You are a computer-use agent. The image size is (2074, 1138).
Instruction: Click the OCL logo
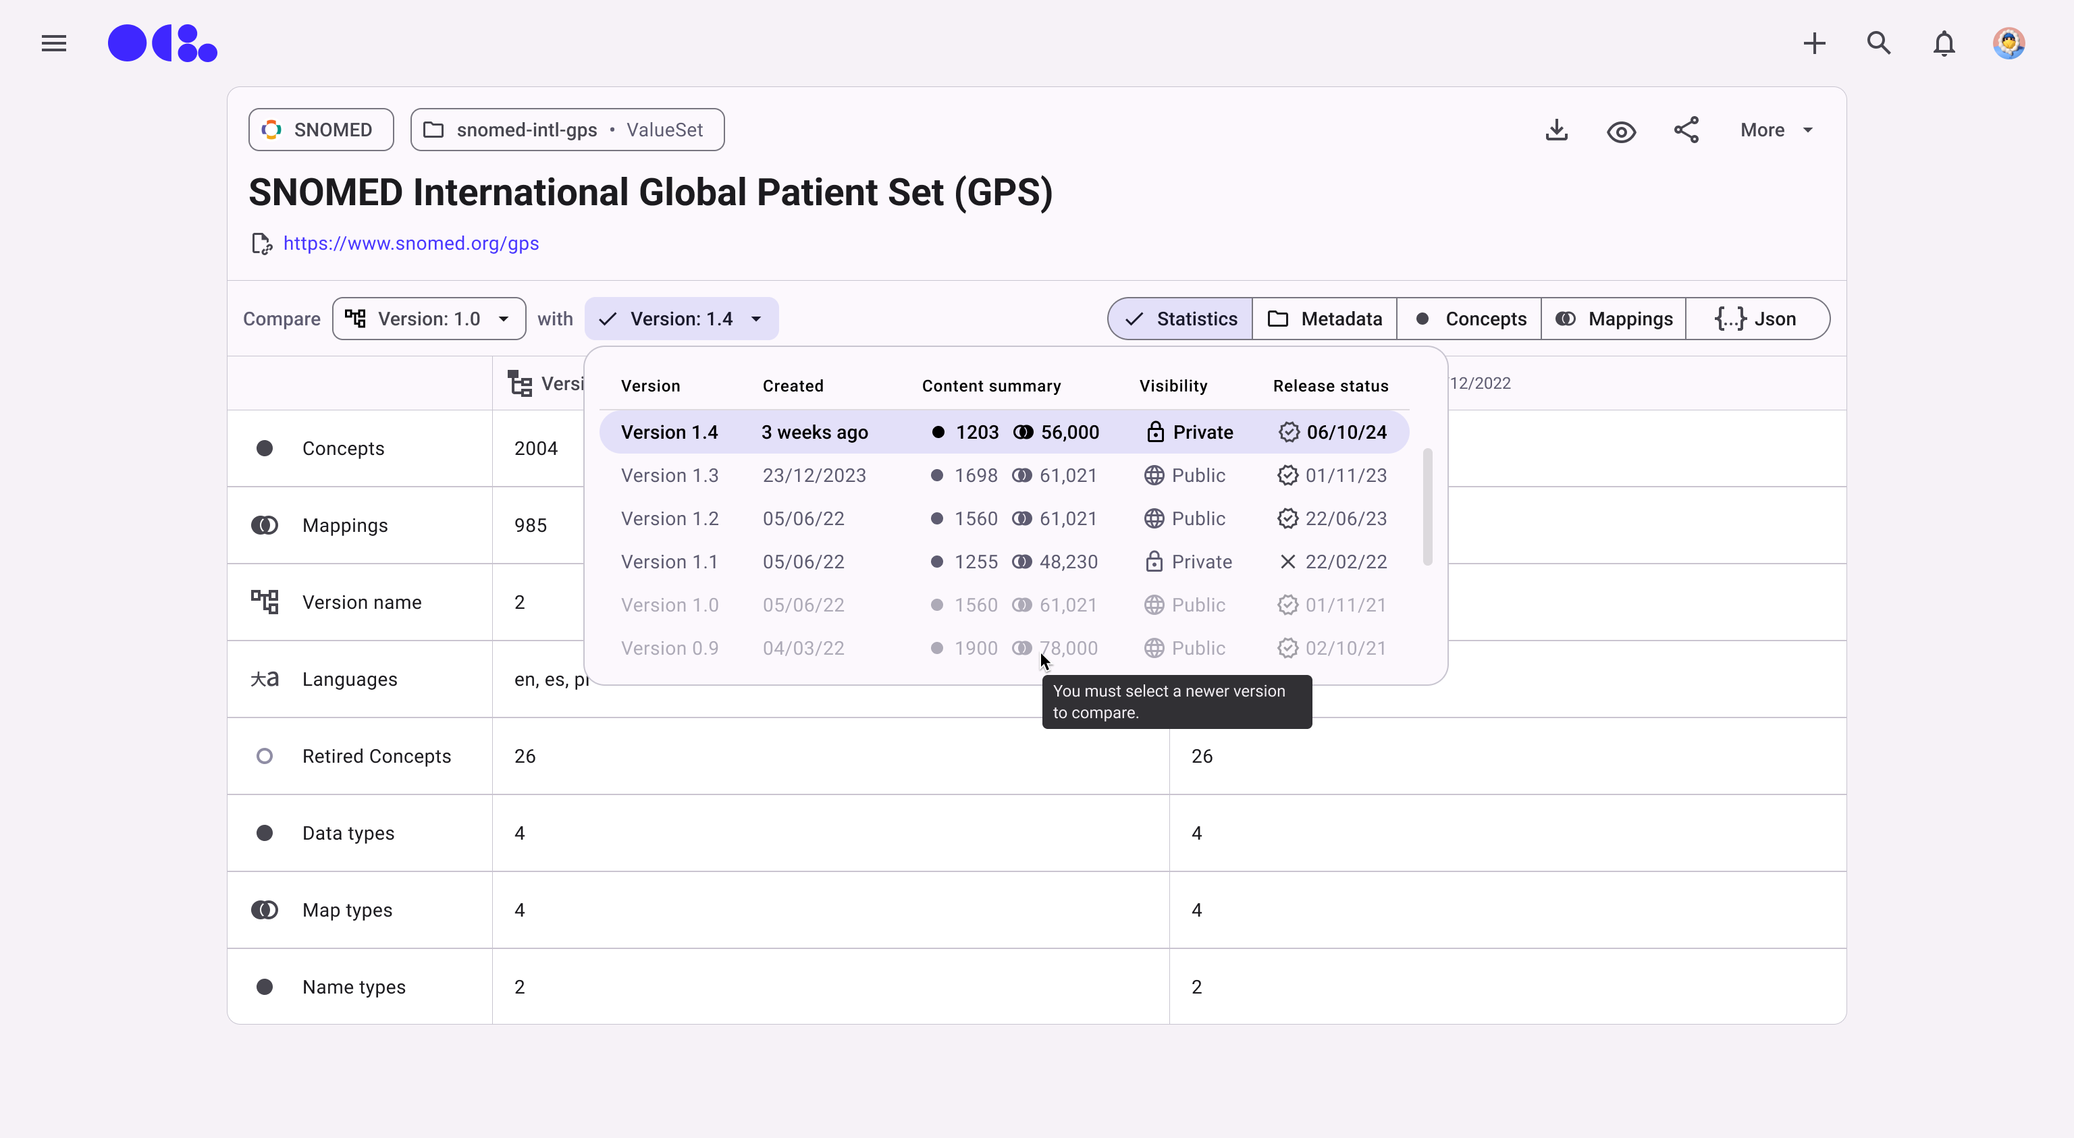(x=163, y=43)
